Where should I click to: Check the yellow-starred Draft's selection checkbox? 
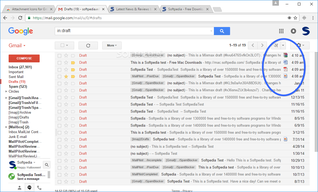point(59,76)
